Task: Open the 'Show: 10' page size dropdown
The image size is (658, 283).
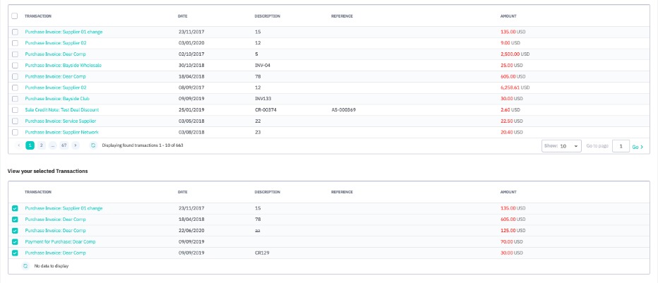Action: (x=561, y=146)
